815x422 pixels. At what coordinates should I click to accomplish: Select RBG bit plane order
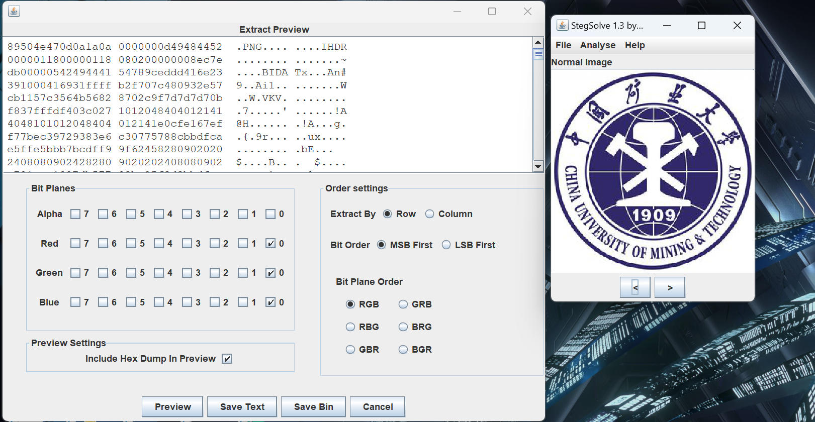pyautogui.click(x=350, y=327)
